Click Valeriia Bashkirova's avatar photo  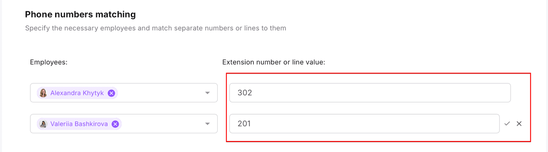[43, 124]
